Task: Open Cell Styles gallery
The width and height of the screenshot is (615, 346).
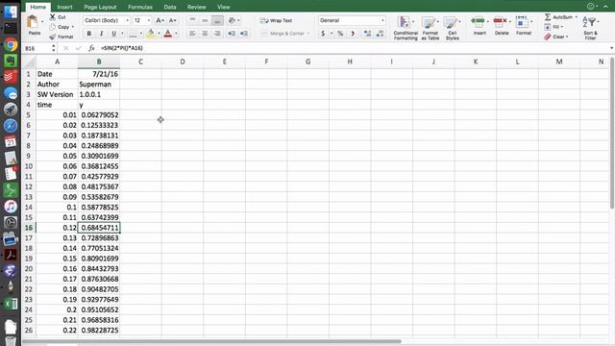Action: point(452,28)
